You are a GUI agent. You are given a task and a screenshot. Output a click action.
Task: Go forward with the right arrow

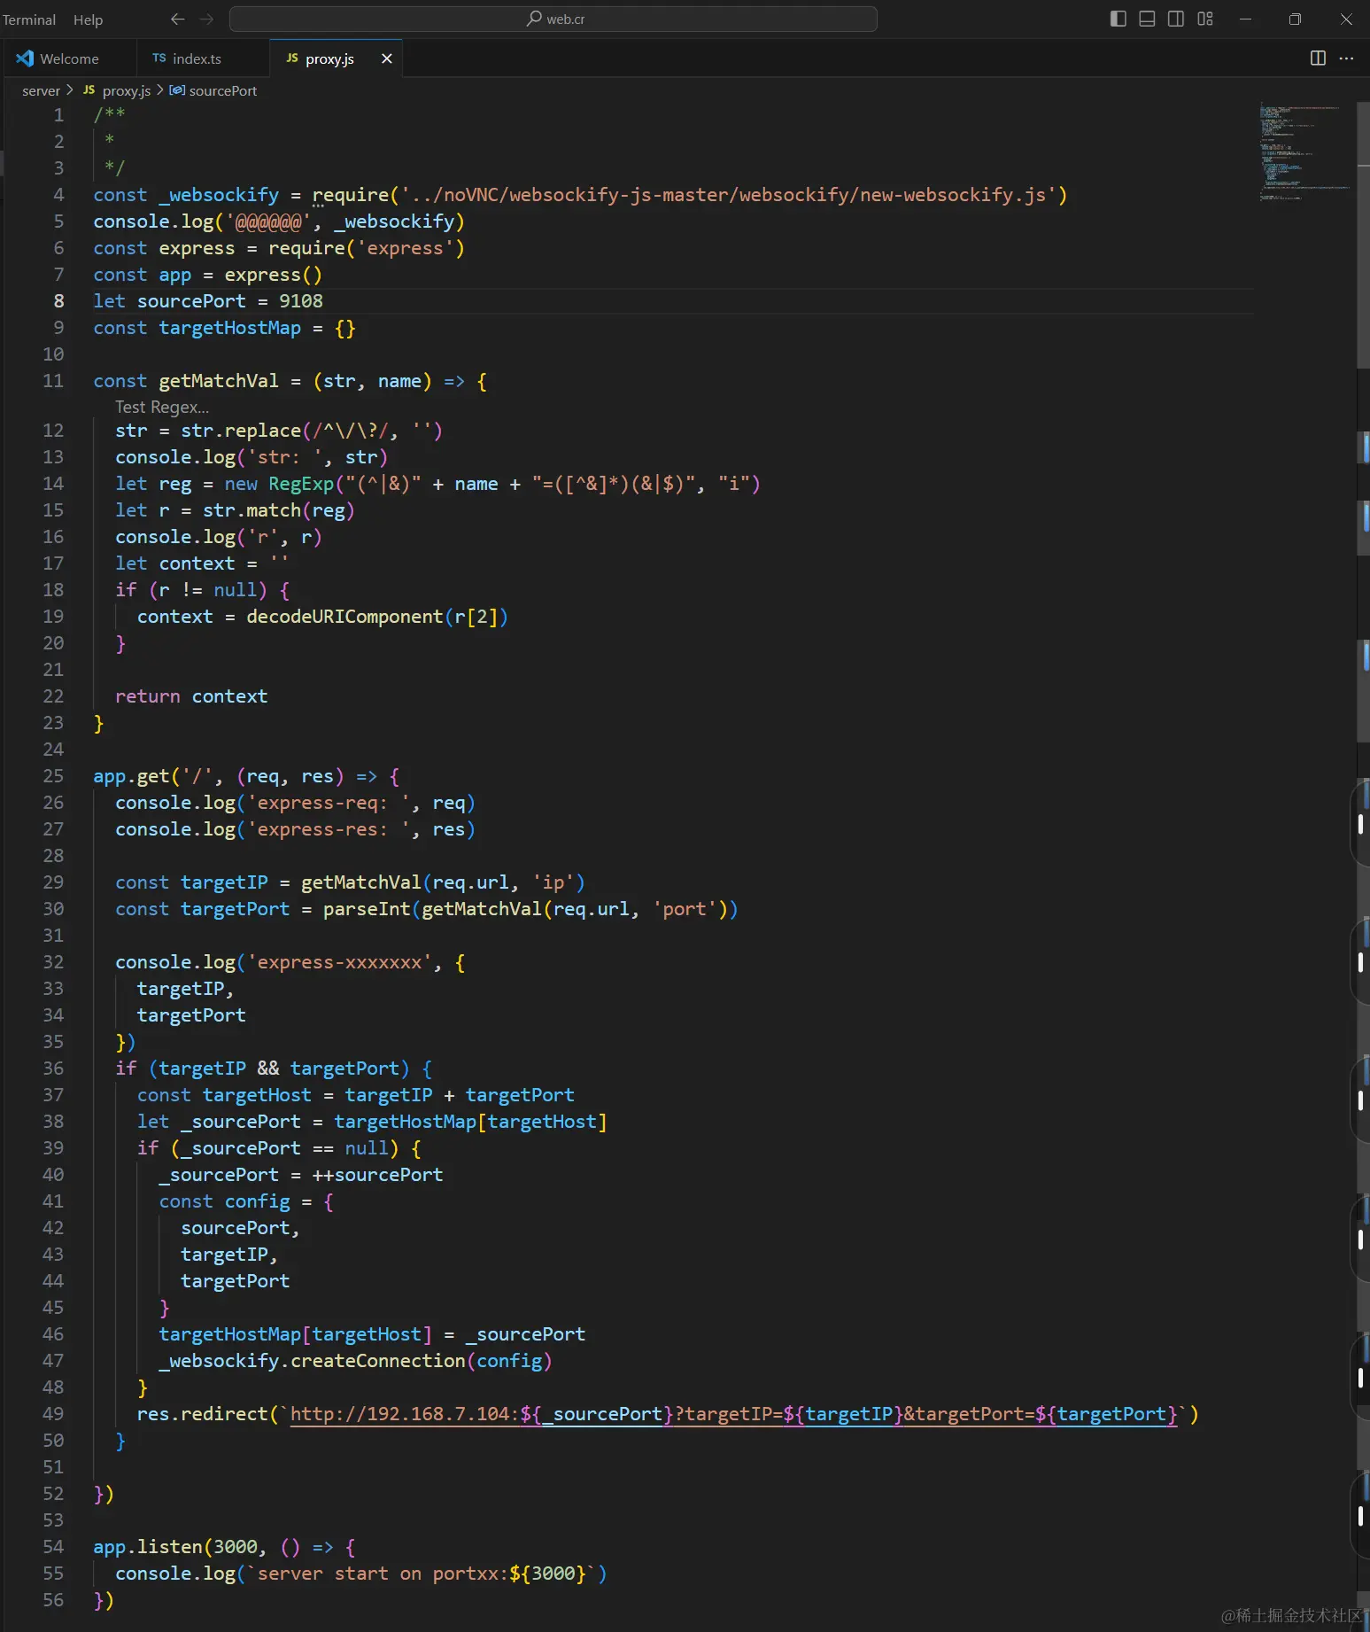207,19
